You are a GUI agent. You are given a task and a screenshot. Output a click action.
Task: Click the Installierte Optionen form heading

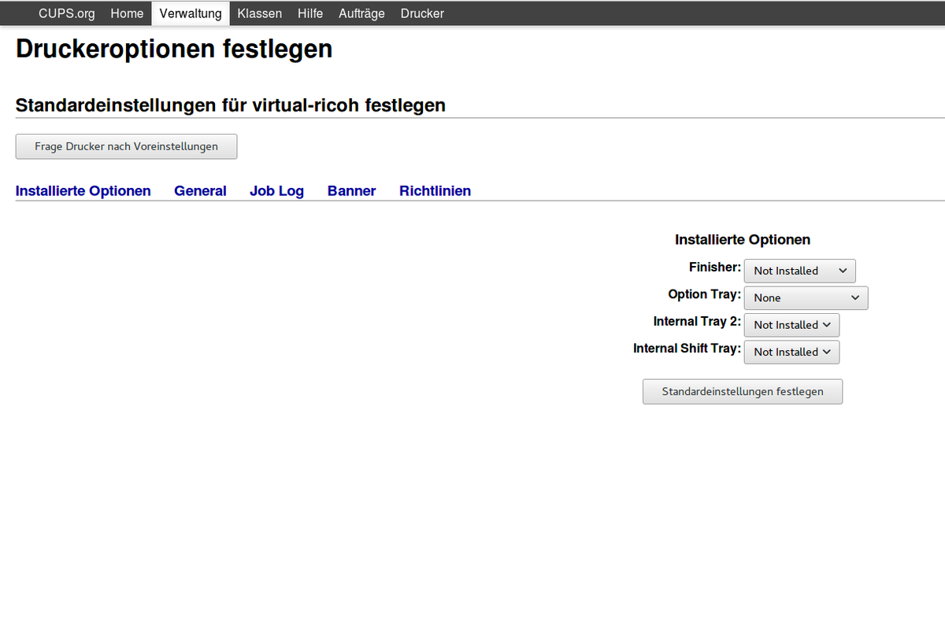point(742,240)
